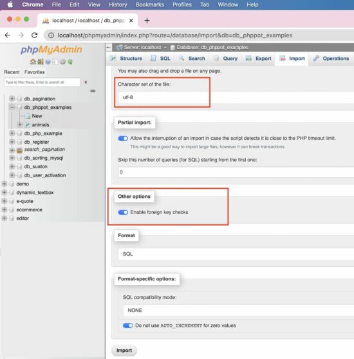This screenshot has width=354, height=359.
Task: Click the table icon beside animals
Action: (28, 125)
